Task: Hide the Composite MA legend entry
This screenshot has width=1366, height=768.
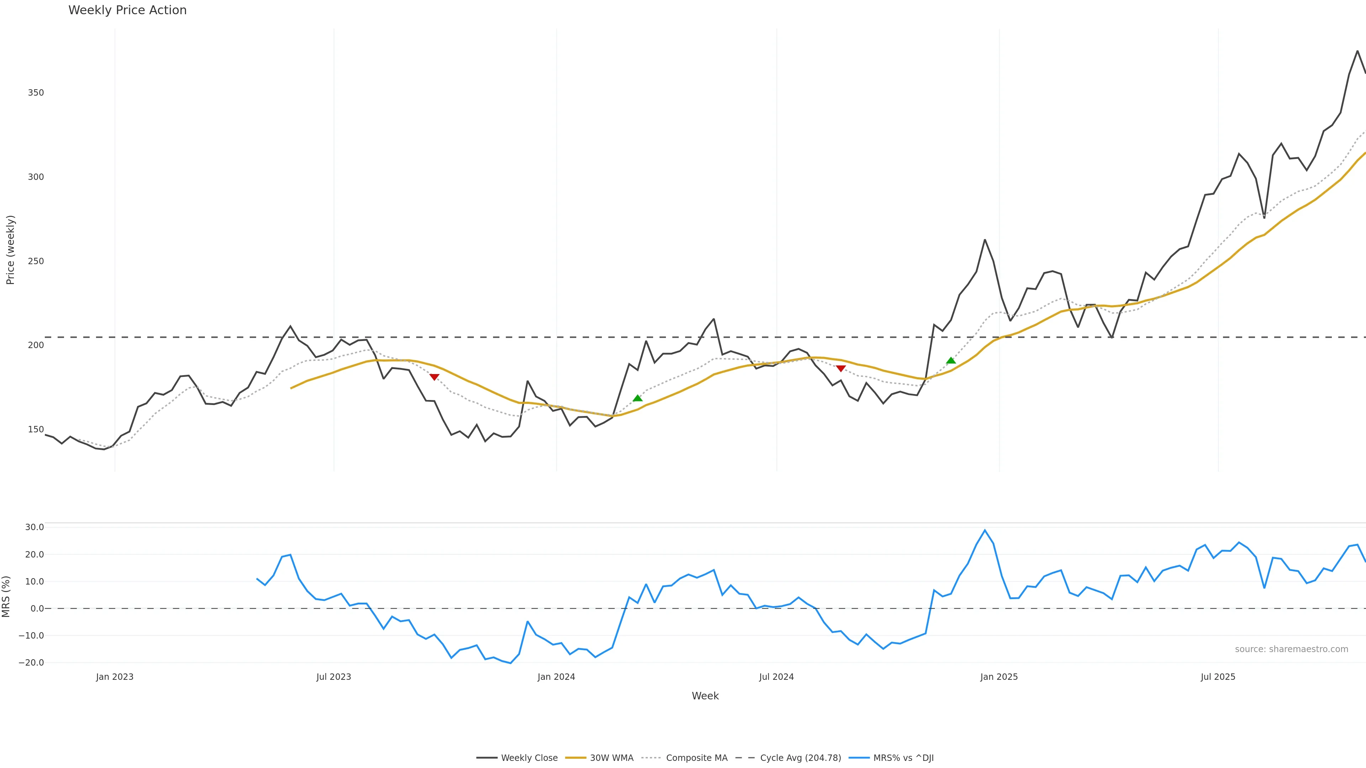Action: 696,758
